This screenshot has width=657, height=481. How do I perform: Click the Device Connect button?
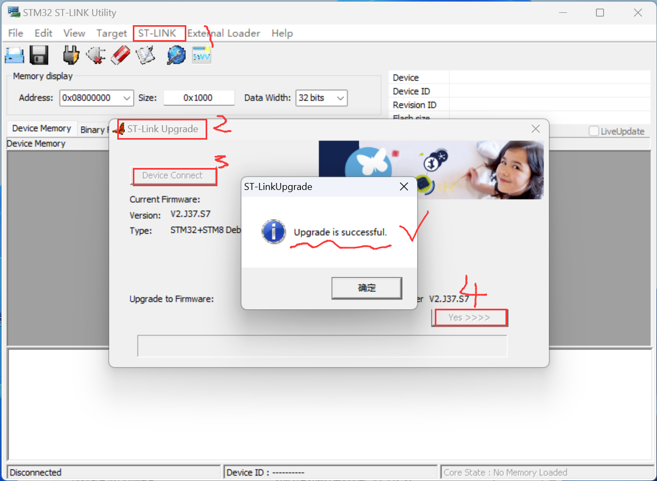point(172,175)
